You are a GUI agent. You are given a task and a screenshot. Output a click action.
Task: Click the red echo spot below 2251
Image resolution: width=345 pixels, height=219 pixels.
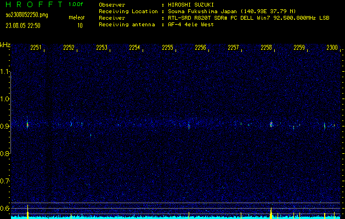point(27,125)
